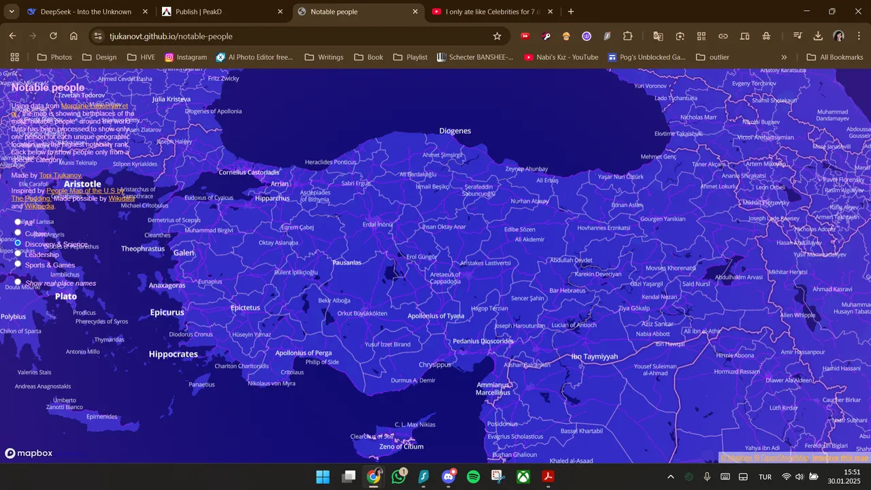Viewport: 871px width, 490px height.
Task: Show hidden system tray icons
Action: (x=670, y=476)
